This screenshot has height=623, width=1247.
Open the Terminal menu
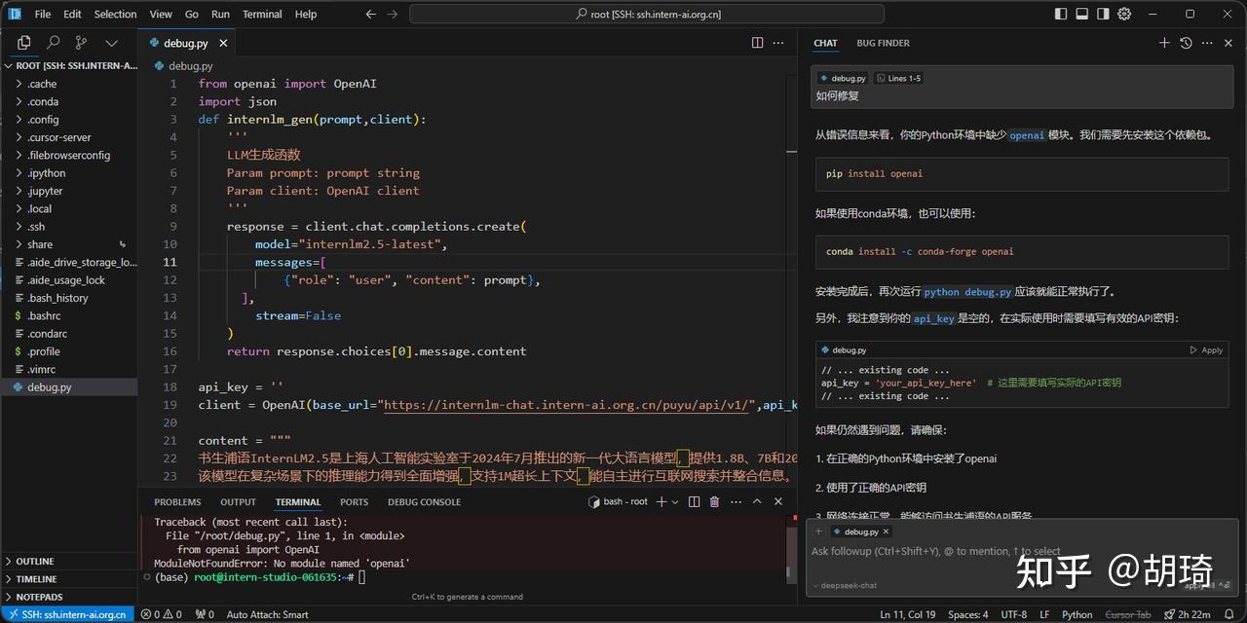pyautogui.click(x=260, y=14)
